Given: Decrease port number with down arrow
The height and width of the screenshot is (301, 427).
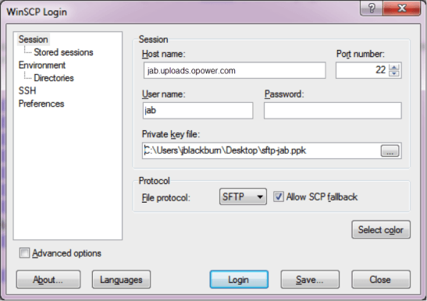Looking at the screenshot, I should pos(394,73).
